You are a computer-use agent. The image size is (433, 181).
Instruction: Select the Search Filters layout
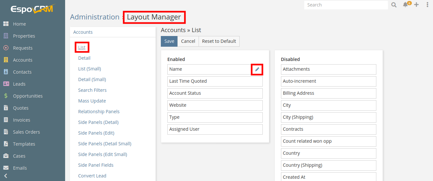pyautogui.click(x=92, y=90)
